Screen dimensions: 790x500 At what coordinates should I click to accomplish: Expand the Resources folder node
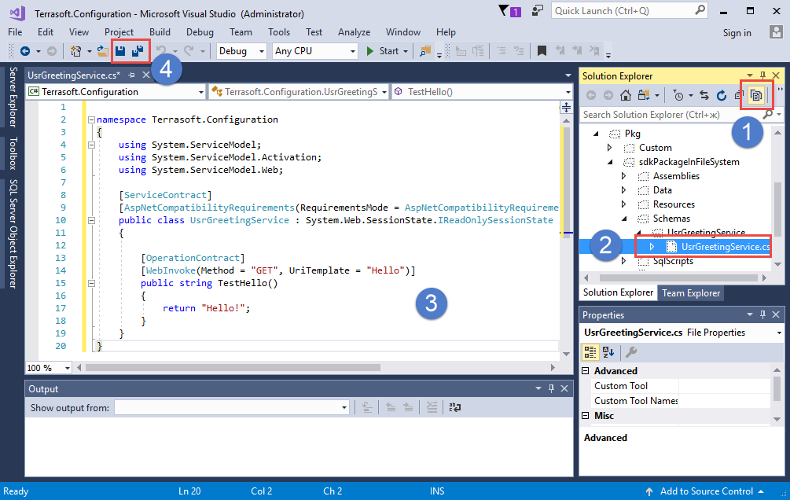pos(623,204)
